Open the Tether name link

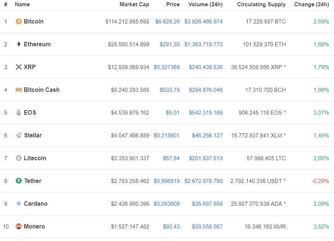[33, 181]
